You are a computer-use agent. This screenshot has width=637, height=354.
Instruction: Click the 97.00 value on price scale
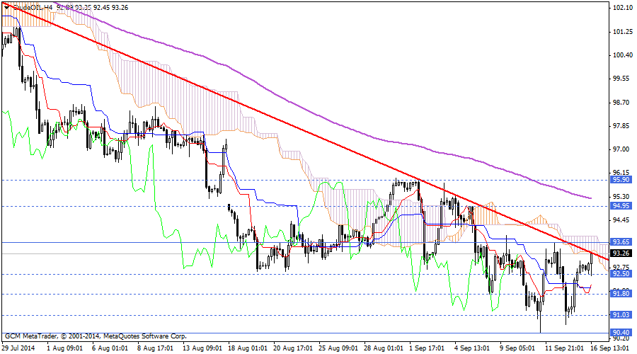coord(621,149)
